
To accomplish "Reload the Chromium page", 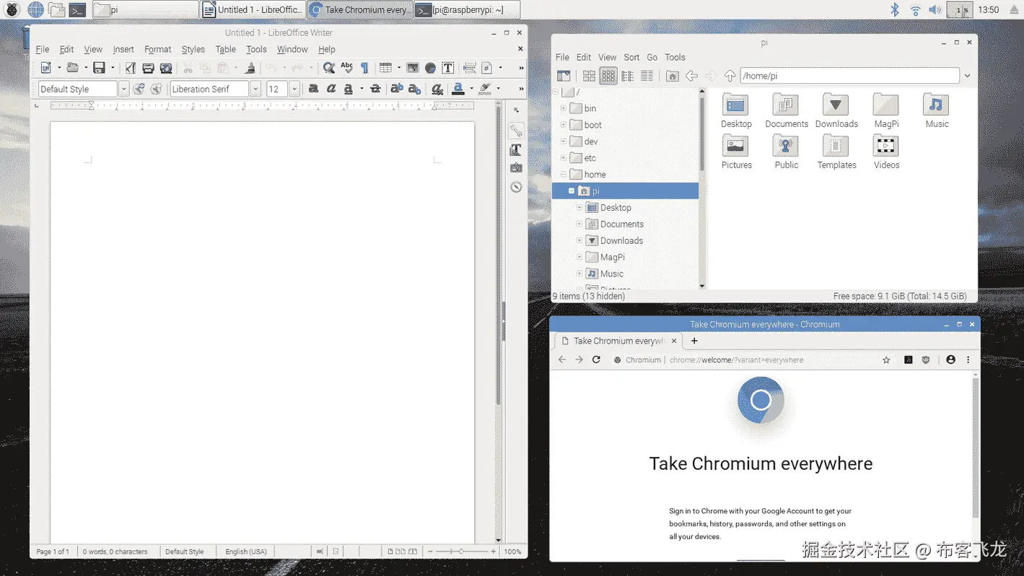I will pos(596,359).
